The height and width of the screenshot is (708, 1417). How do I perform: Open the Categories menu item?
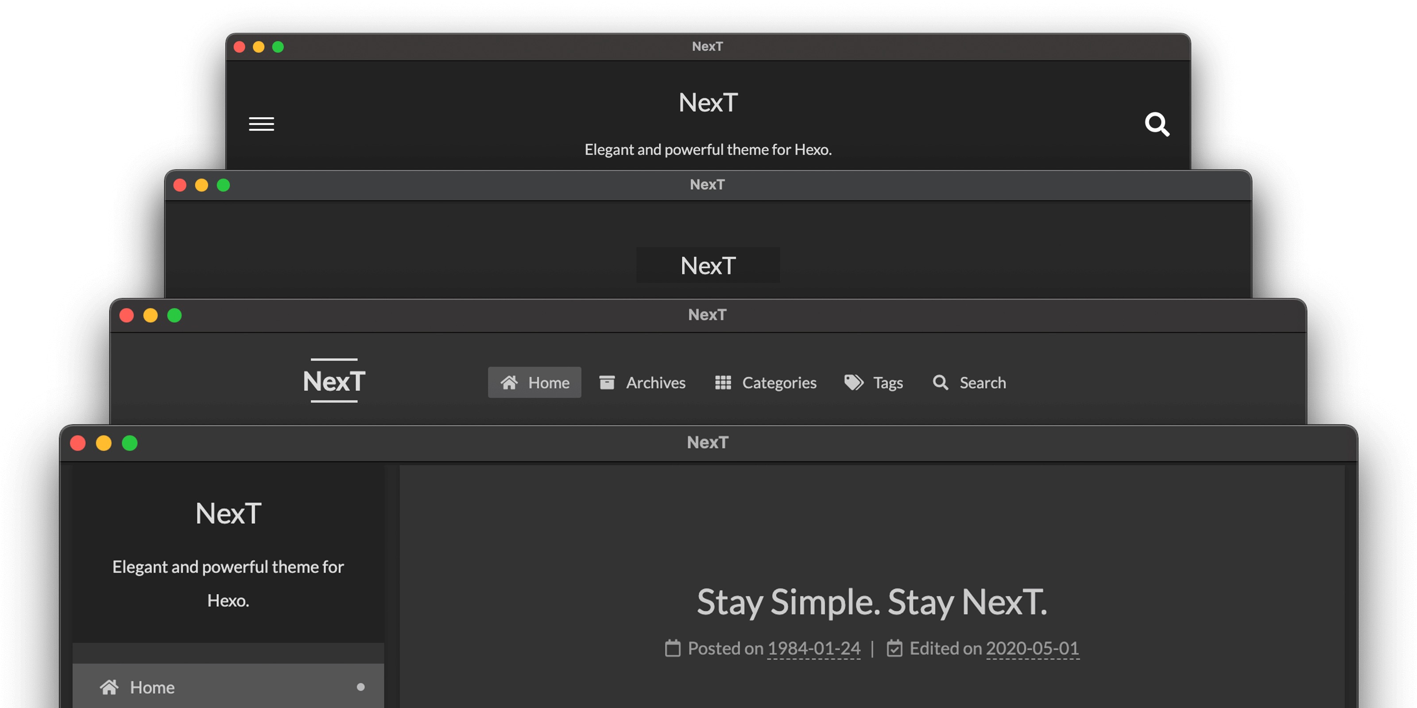tap(779, 383)
